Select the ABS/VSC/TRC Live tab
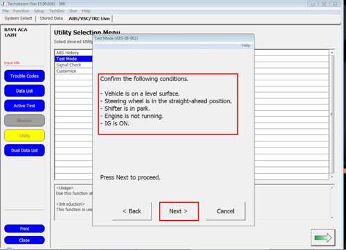 point(89,19)
